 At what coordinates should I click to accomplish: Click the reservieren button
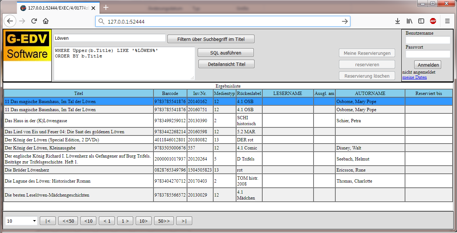(x=367, y=65)
